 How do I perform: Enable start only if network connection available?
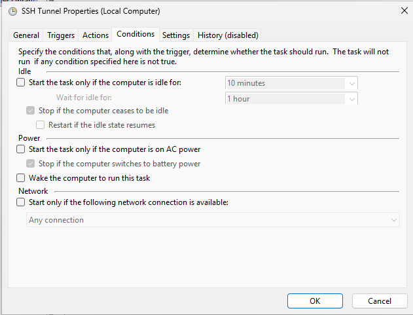tap(21, 202)
